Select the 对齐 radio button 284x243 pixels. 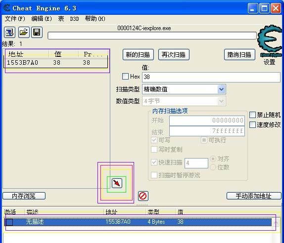[x=213, y=159]
